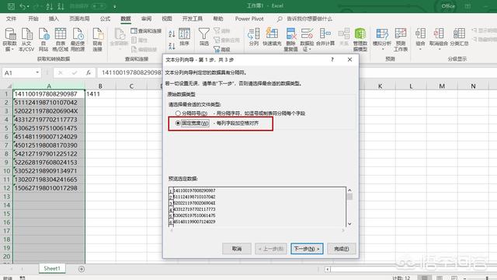The height and width of the screenshot is (280, 497).
Task: Click the preview pane scroll-up arrow
Action: pos(349,190)
